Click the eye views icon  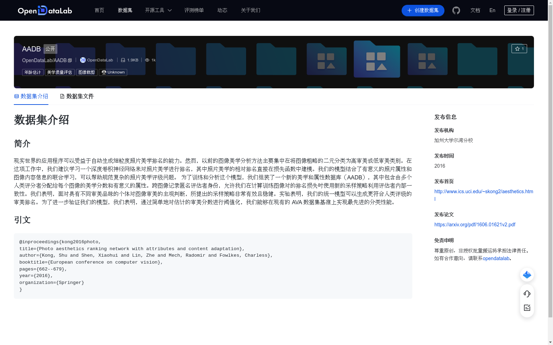coord(147,60)
